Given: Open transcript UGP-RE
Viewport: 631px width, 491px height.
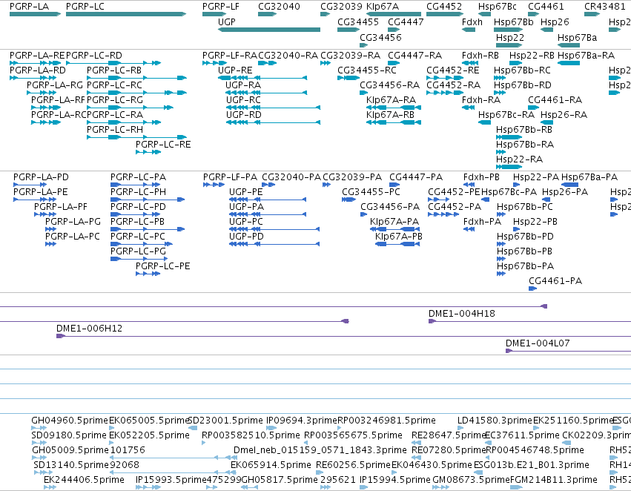Looking at the screenshot, I should (262, 78).
